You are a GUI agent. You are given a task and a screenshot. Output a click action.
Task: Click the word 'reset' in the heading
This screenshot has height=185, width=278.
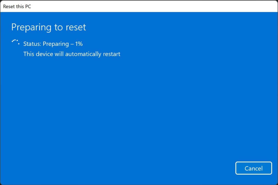(x=76, y=27)
